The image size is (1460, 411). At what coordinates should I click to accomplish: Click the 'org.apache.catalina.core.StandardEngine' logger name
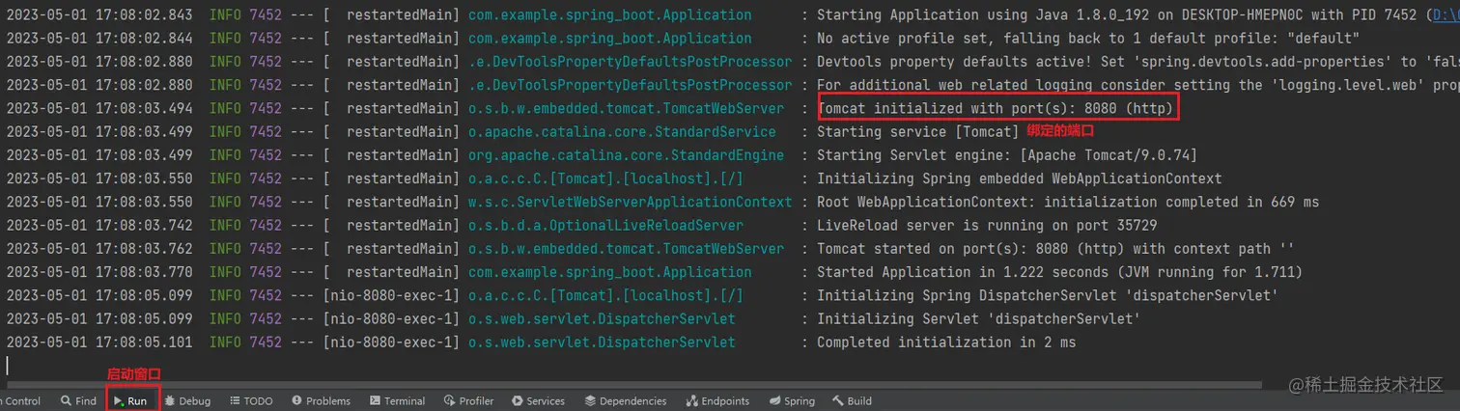tap(626, 155)
